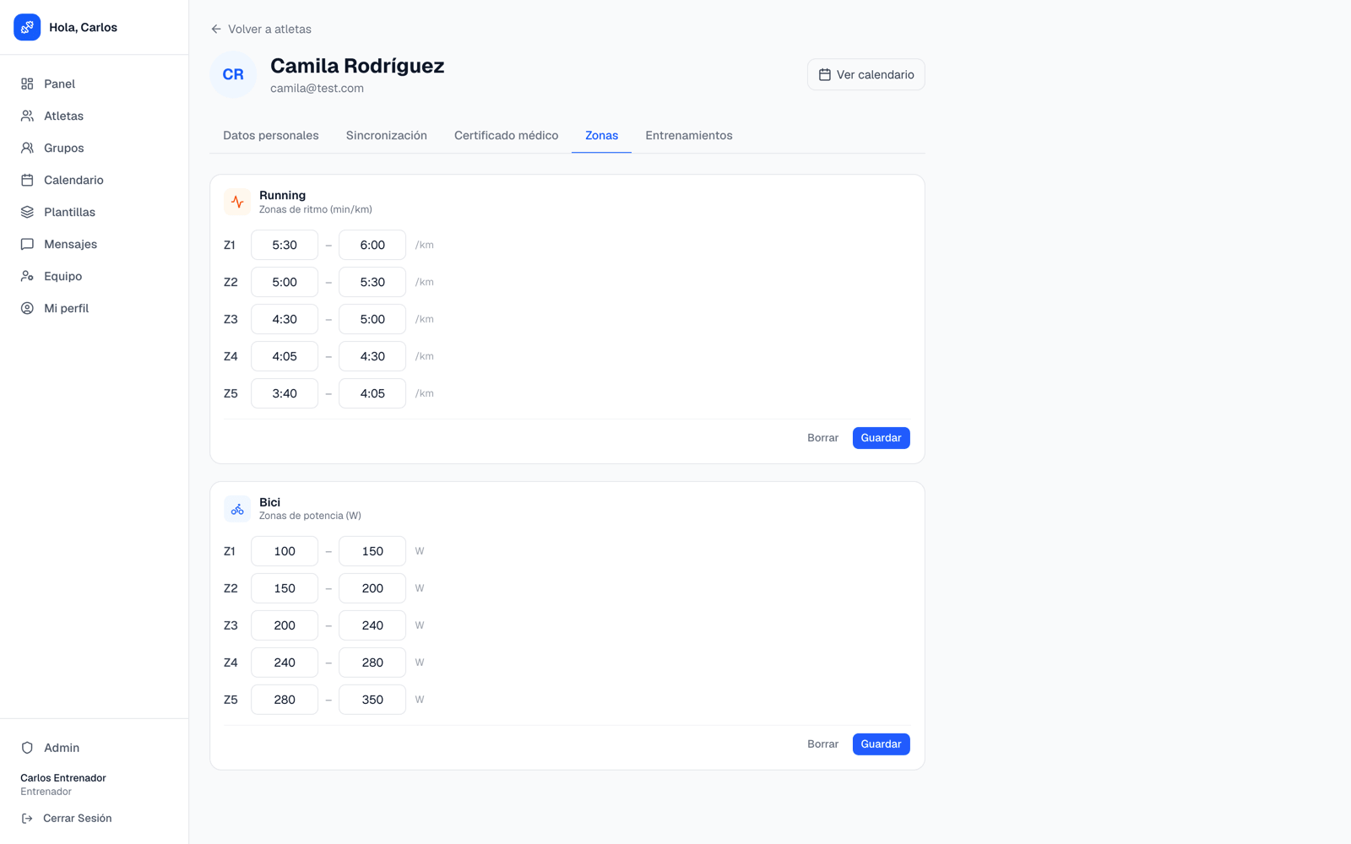Switch to the Sincronización tab

pyautogui.click(x=387, y=135)
